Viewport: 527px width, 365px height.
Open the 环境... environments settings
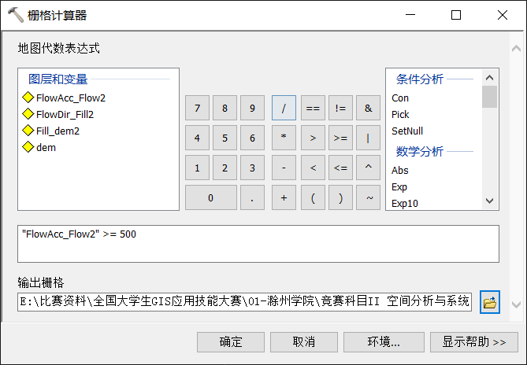(384, 342)
